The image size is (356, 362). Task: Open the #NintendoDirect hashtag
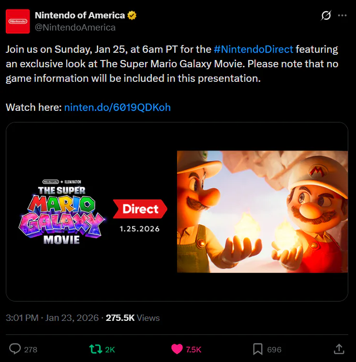pos(253,49)
